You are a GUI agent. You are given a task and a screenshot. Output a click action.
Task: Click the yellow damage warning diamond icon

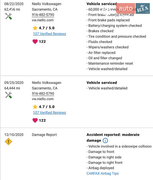point(8,141)
